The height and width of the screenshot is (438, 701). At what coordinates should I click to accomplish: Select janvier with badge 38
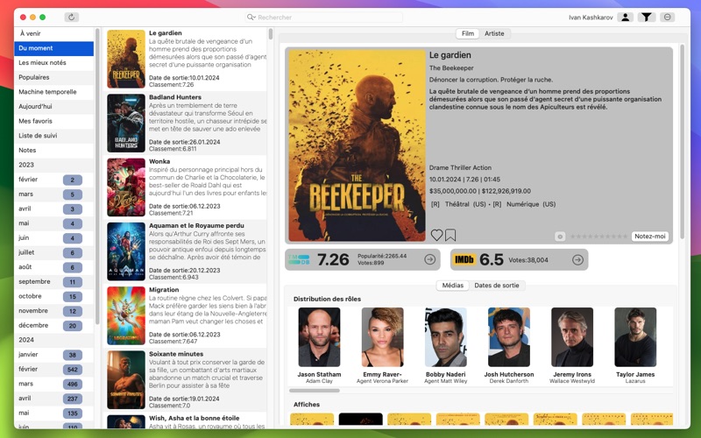tap(53, 355)
